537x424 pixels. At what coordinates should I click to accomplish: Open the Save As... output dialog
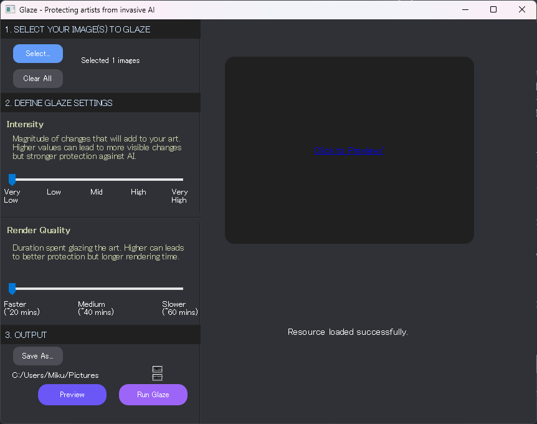coord(38,356)
